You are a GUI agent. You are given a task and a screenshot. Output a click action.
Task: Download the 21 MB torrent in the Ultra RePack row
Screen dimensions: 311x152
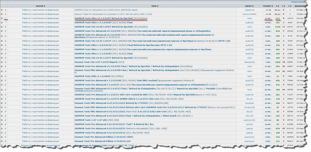[268, 18]
